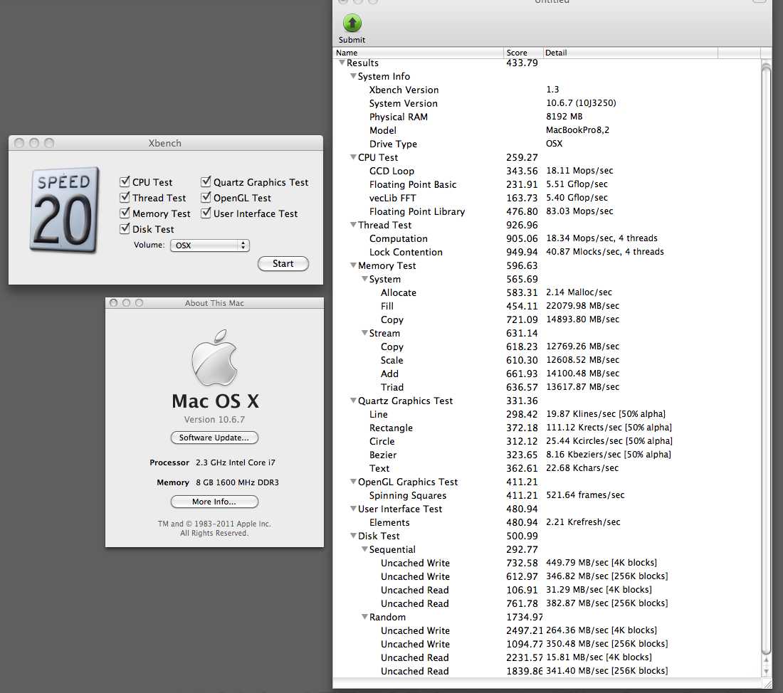Image resolution: width=783 pixels, height=693 pixels.
Task: Click the Speed 20 Xbench logo
Action: (64, 210)
